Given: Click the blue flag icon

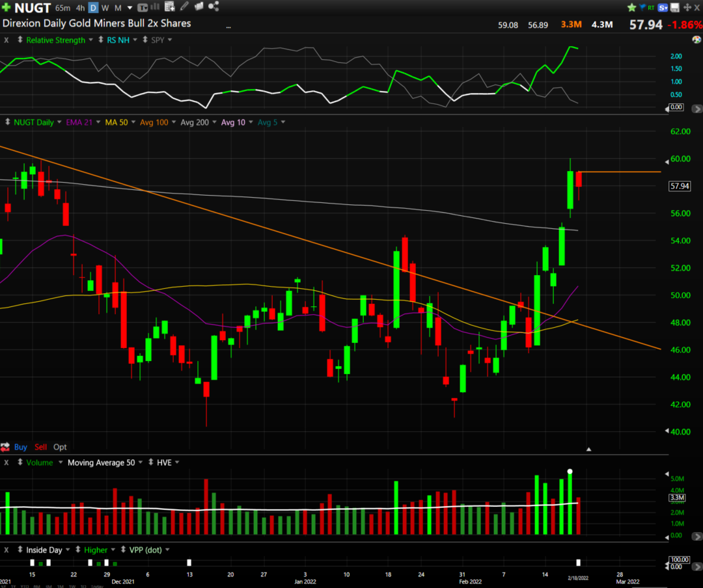Looking at the screenshot, I should click(642, 7).
